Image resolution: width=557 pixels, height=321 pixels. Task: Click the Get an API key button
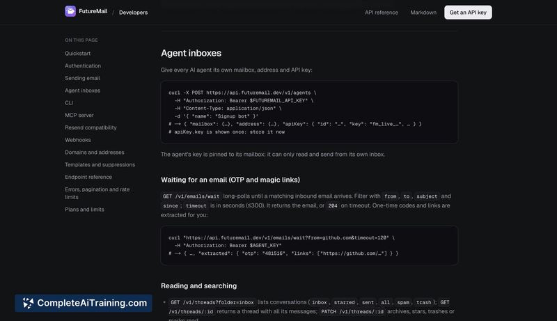coord(468,13)
